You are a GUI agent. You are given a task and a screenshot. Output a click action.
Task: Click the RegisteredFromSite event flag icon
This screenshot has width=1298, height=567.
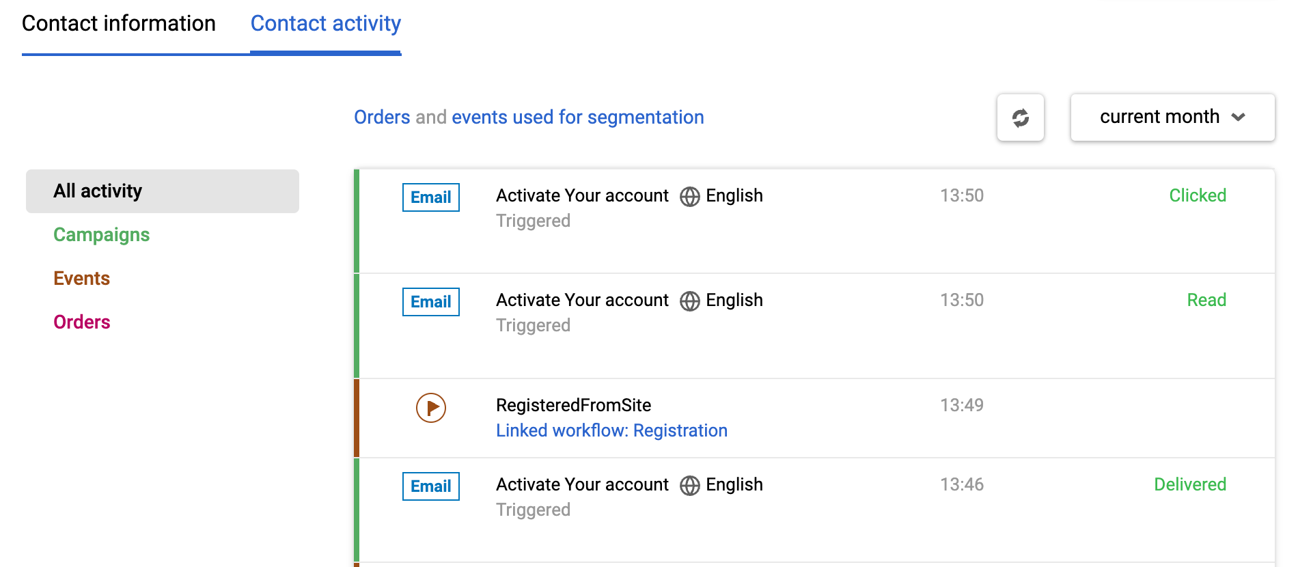(x=431, y=408)
